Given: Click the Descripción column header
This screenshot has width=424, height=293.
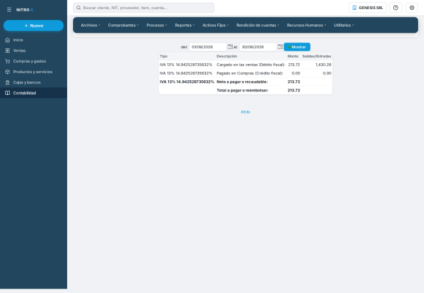Looking at the screenshot, I should tap(226, 56).
